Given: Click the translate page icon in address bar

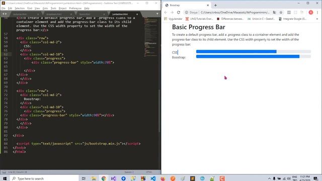Looking at the screenshot, I should point(274,12).
